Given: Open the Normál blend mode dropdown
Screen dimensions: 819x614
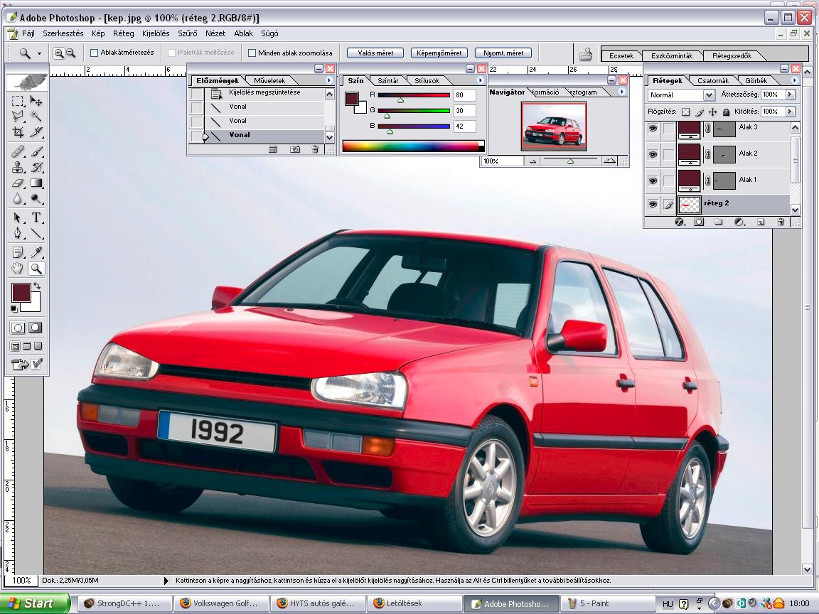Looking at the screenshot, I should click(x=681, y=95).
